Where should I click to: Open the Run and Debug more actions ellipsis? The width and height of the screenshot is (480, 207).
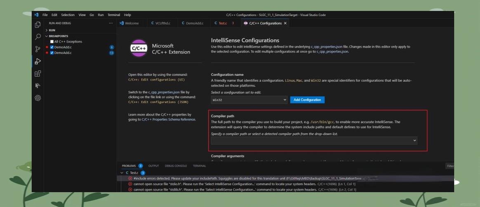tap(111, 23)
